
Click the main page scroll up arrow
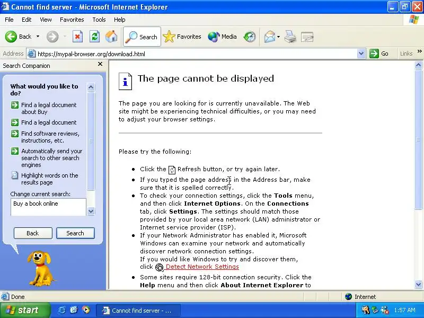tap(418, 65)
